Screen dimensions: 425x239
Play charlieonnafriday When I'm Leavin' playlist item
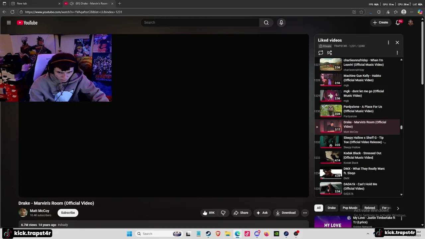(358, 65)
